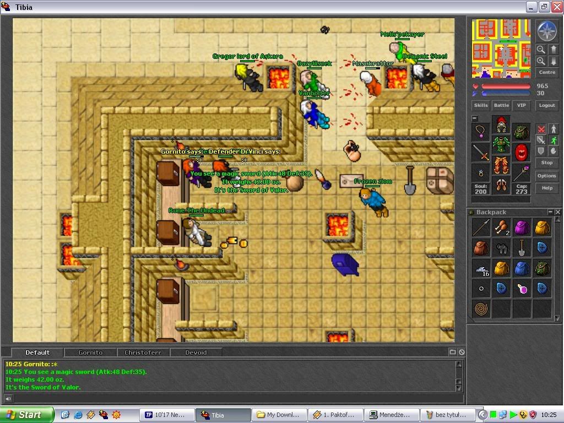The height and width of the screenshot is (423, 564).
Task: Click the pink potion flask item
Action: [x=522, y=289]
